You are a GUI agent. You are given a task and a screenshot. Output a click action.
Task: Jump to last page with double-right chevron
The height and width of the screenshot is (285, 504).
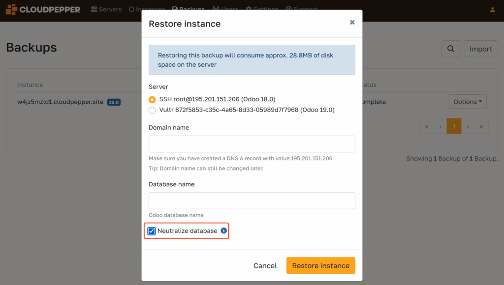pos(482,126)
